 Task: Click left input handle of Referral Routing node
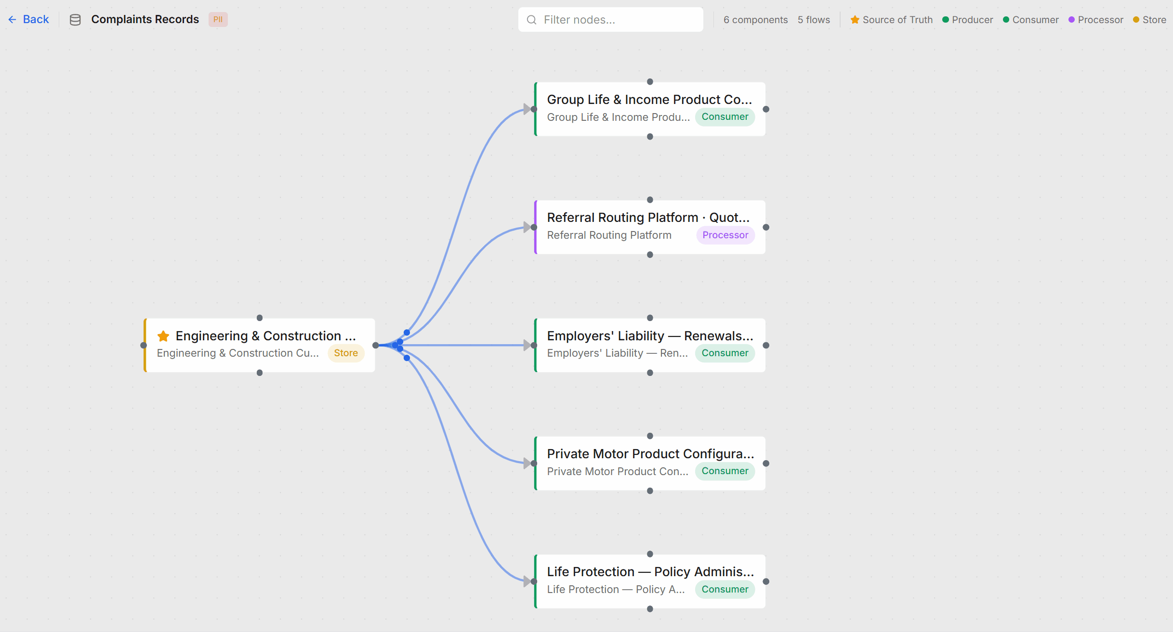(534, 227)
